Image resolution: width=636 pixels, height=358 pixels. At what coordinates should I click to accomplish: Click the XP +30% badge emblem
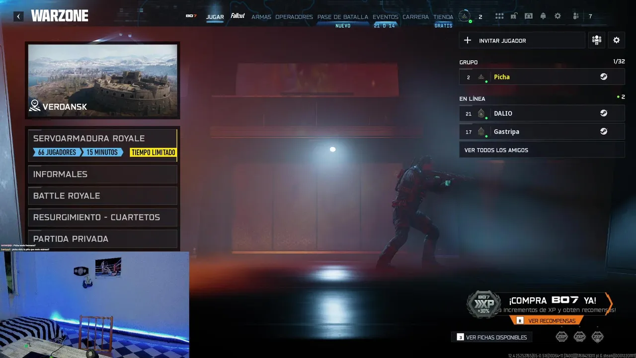[x=483, y=304]
